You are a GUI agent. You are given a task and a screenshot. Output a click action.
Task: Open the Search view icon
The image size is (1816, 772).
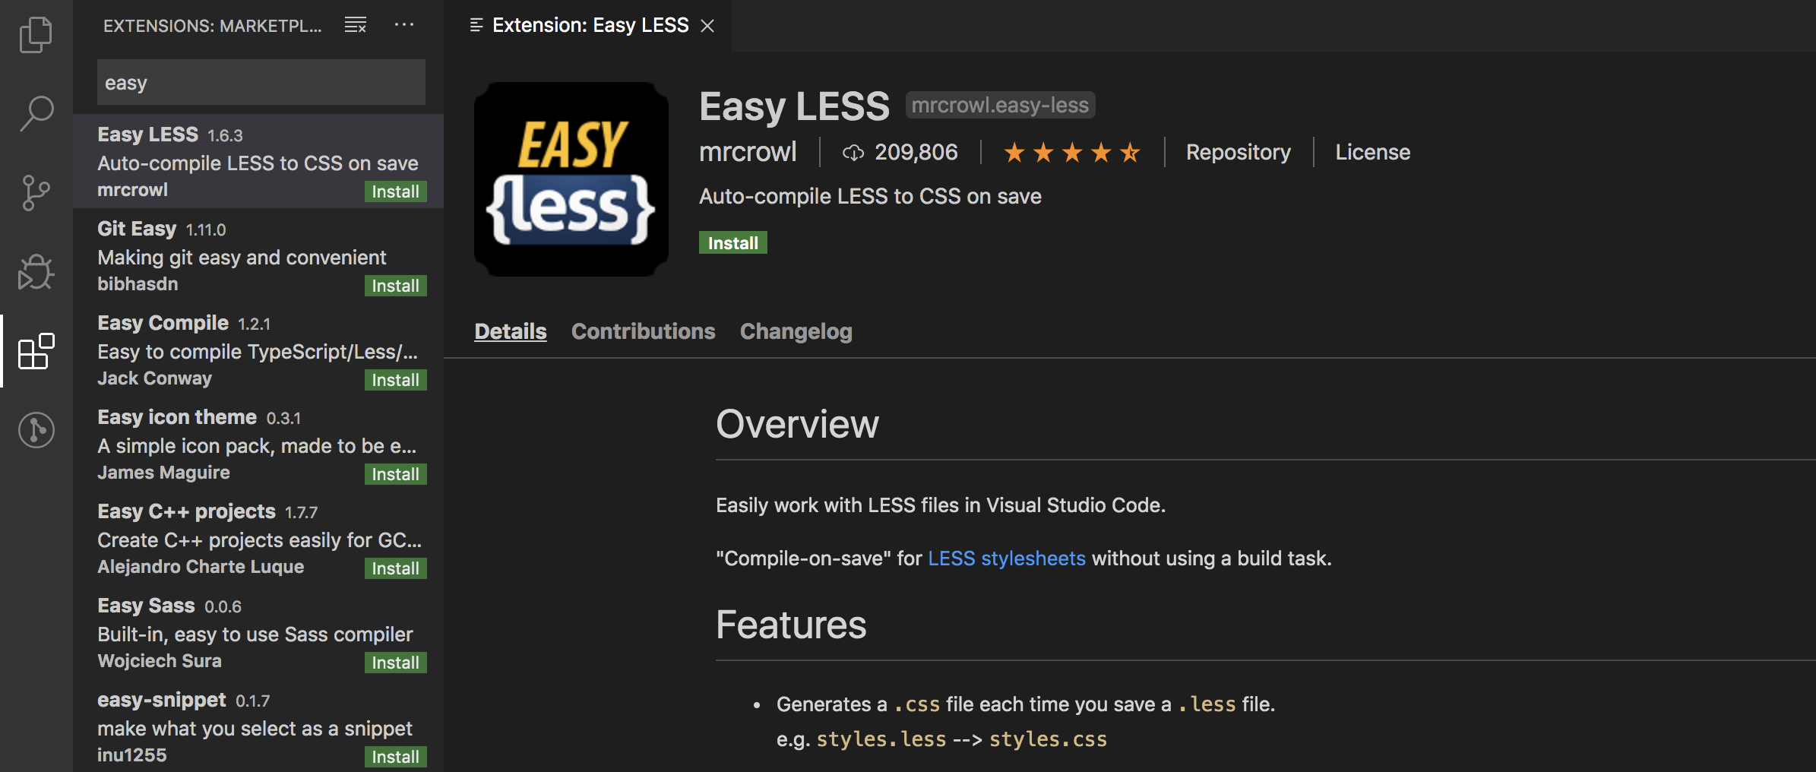[x=36, y=114]
